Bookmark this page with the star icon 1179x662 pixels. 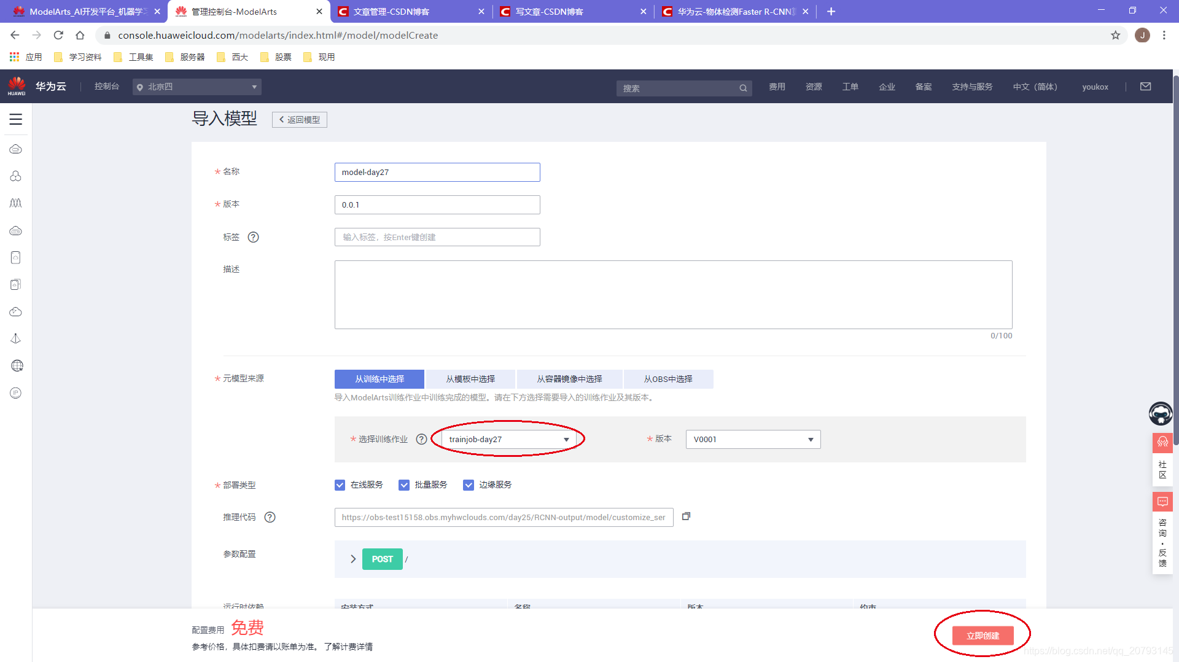(1115, 35)
